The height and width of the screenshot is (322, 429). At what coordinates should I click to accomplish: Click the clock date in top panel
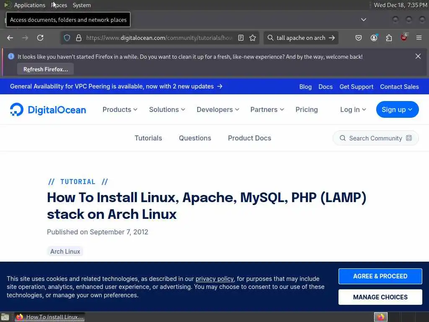click(400, 5)
